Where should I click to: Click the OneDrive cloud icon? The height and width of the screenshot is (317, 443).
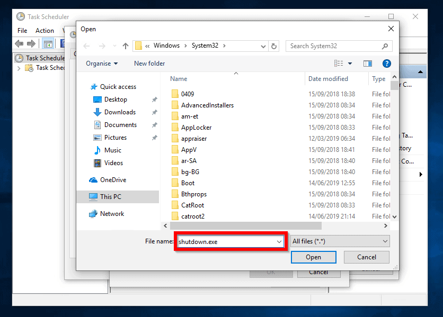click(93, 180)
